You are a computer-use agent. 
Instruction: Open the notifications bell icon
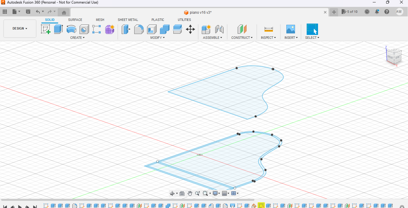click(377, 12)
